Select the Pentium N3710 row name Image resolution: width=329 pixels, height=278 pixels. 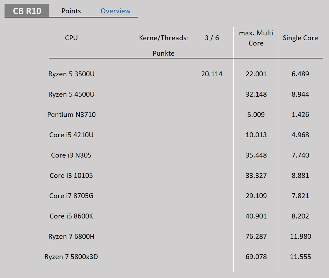[71, 114]
